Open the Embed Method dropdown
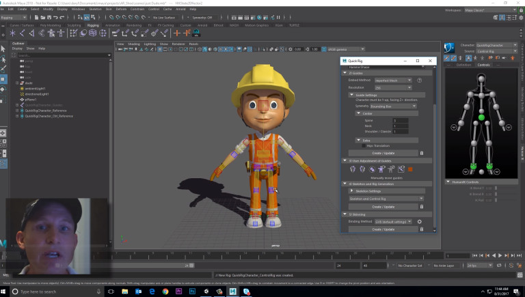This screenshot has height=297, width=525. pyautogui.click(x=393, y=81)
